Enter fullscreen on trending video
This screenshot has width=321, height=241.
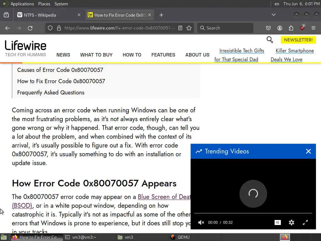[x=305, y=222]
